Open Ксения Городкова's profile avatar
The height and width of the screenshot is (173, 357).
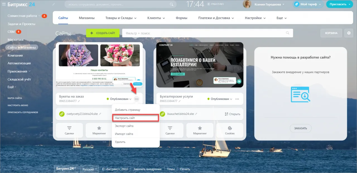[x=247, y=4]
